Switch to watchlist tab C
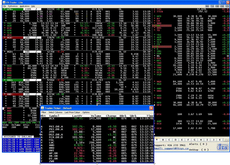 [169, 140]
